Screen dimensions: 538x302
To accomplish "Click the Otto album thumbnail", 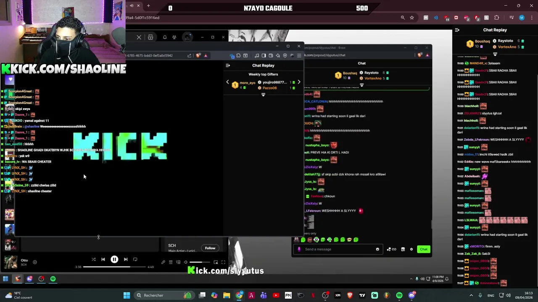I will pyautogui.click(x=11, y=262).
